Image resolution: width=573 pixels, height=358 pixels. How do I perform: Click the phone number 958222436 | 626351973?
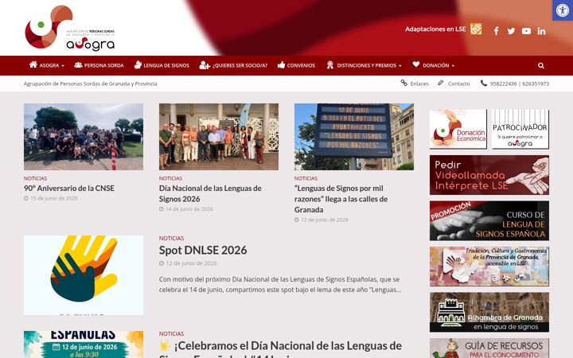519,84
